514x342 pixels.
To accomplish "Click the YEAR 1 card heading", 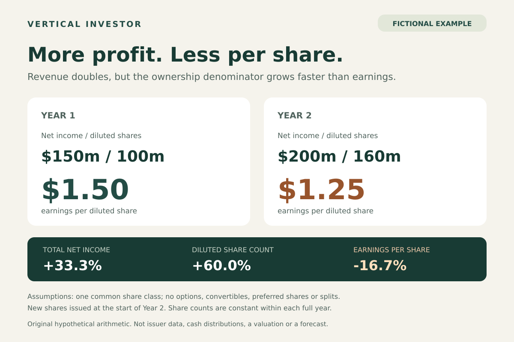I will pos(58,115).
